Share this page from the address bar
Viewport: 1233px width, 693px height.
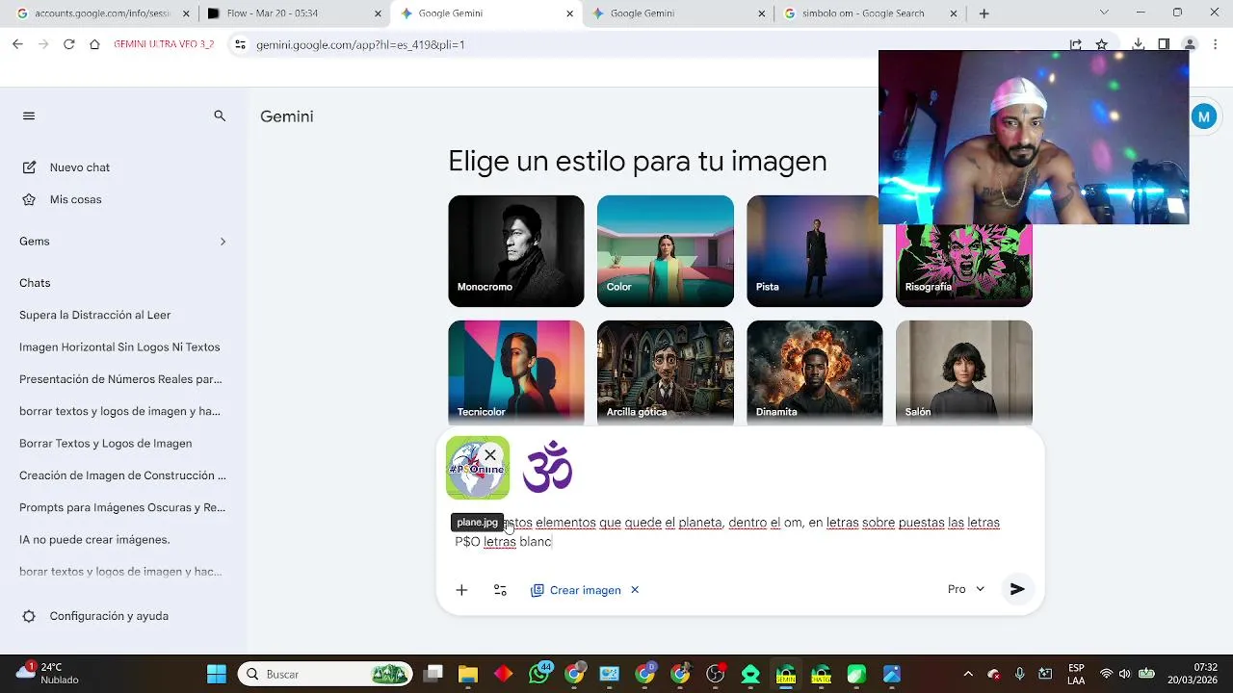point(1075,44)
